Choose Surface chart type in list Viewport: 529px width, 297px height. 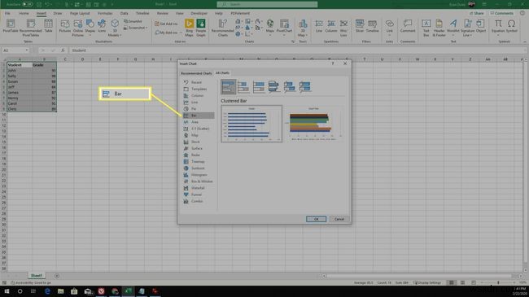198,148
